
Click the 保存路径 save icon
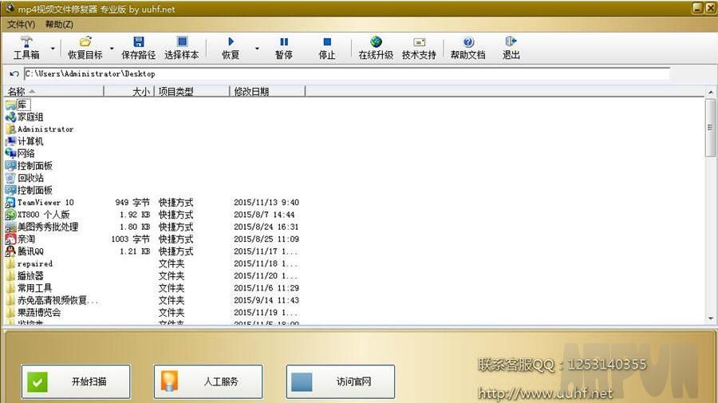click(x=138, y=41)
